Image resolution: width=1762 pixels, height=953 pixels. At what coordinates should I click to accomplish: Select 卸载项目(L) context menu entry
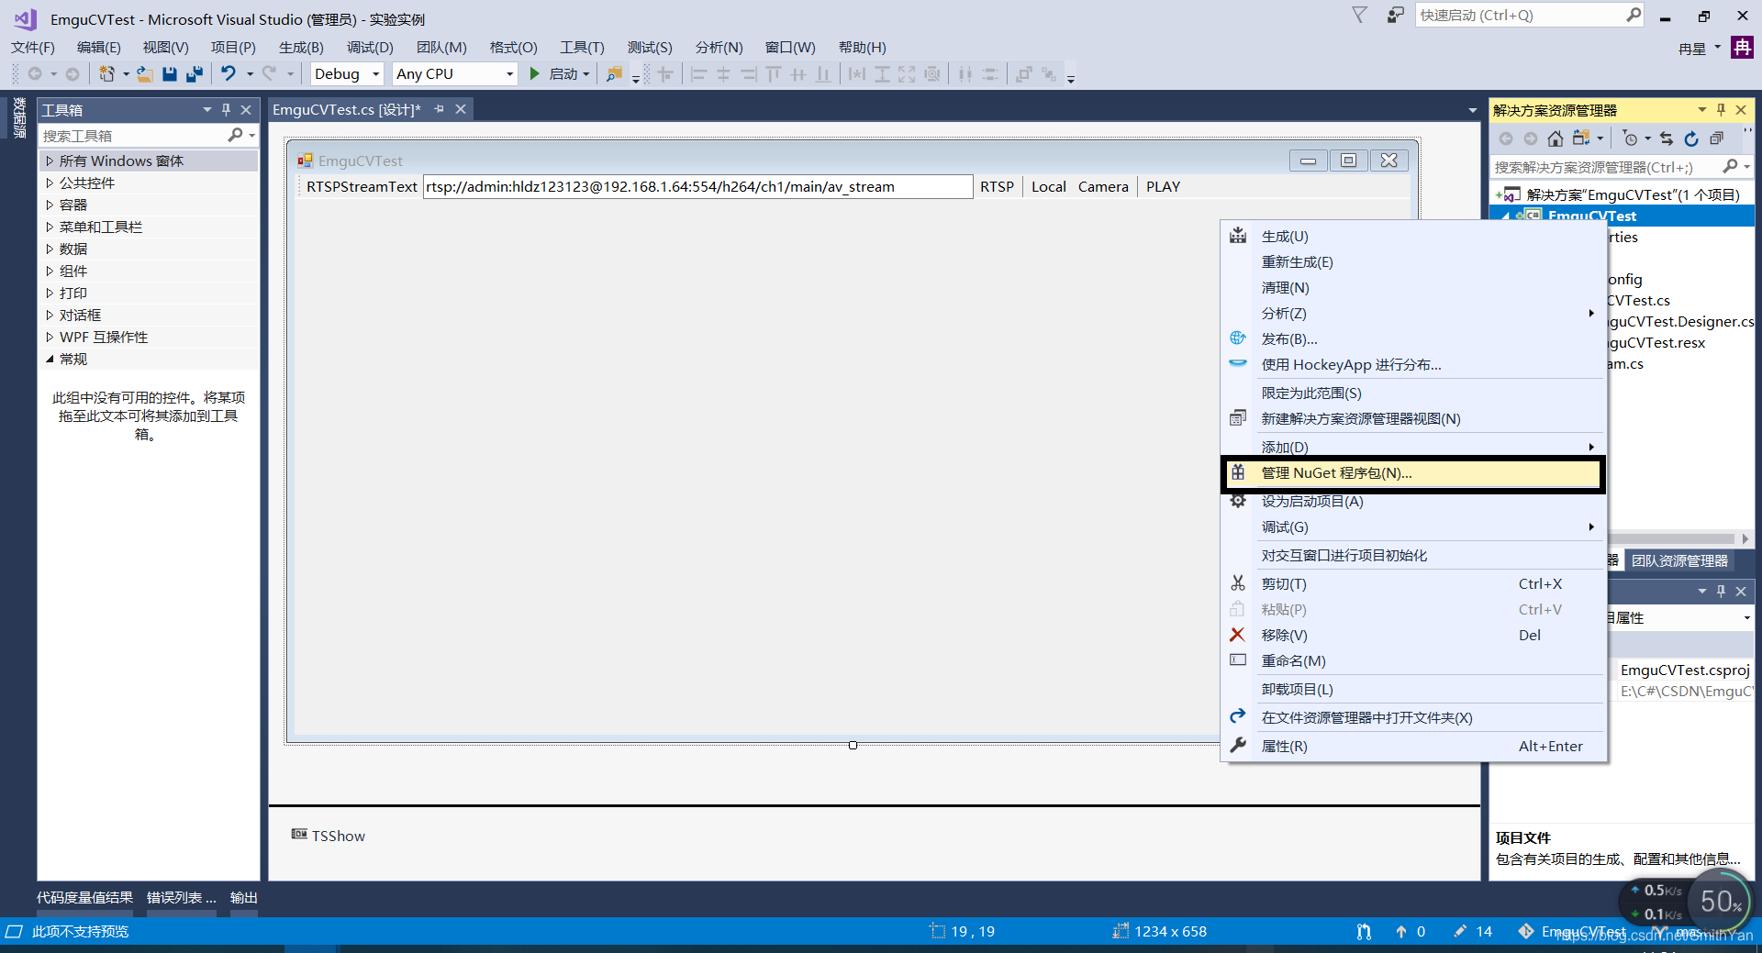tap(1414, 689)
